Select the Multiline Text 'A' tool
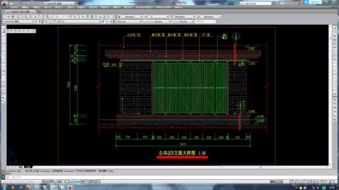The width and height of the screenshot is (339, 190). click(x=3, y=98)
